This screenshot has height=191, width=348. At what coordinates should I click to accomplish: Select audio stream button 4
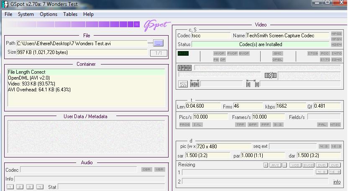pyautogui.click(x=40, y=187)
